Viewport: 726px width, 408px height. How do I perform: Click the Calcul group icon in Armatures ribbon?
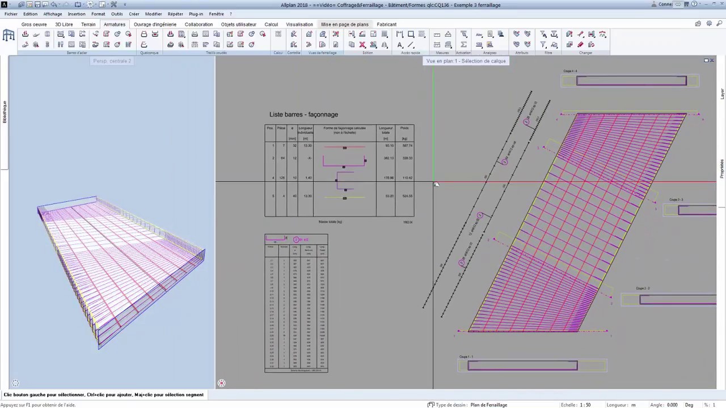[x=278, y=34]
